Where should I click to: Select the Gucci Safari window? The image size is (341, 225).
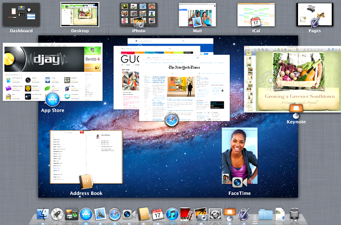pyautogui.click(x=126, y=78)
